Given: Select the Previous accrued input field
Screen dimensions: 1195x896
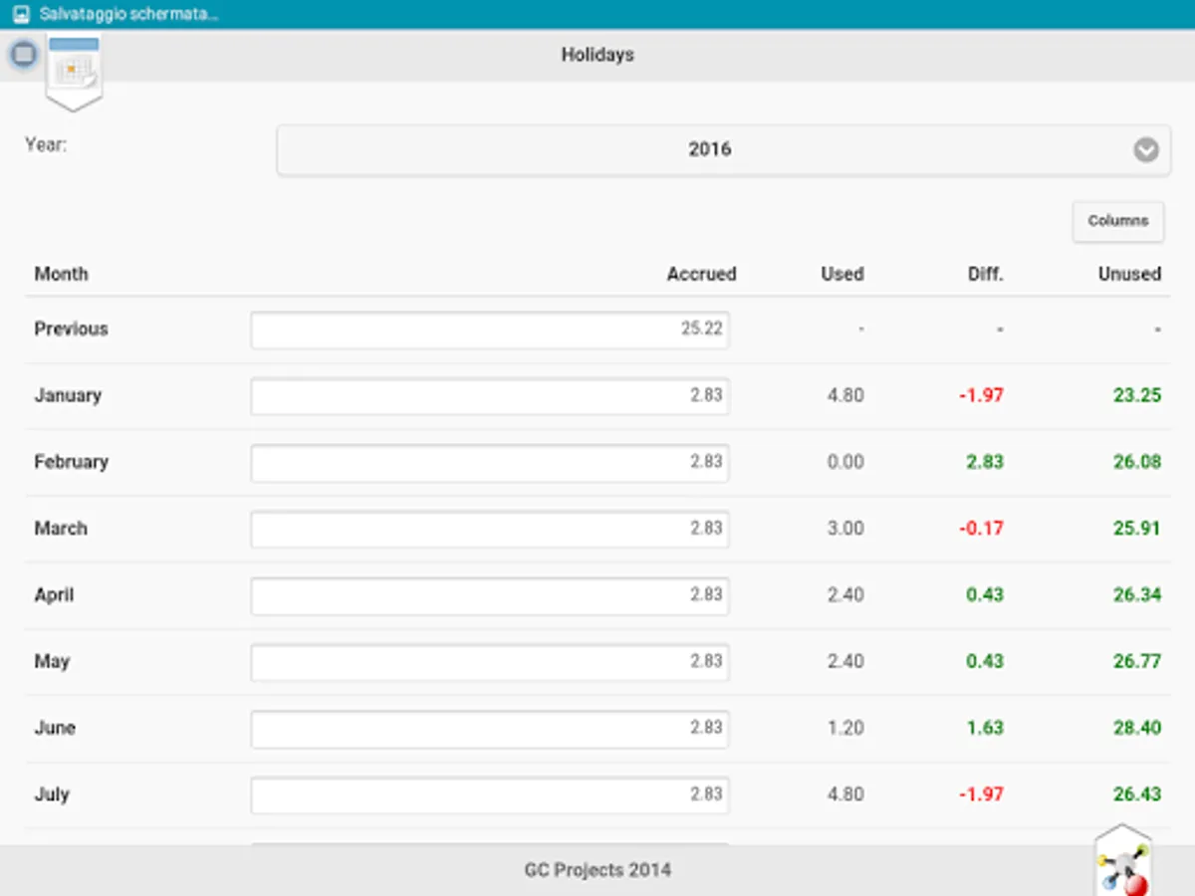Looking at the screenshot, I should coord(489,330).
